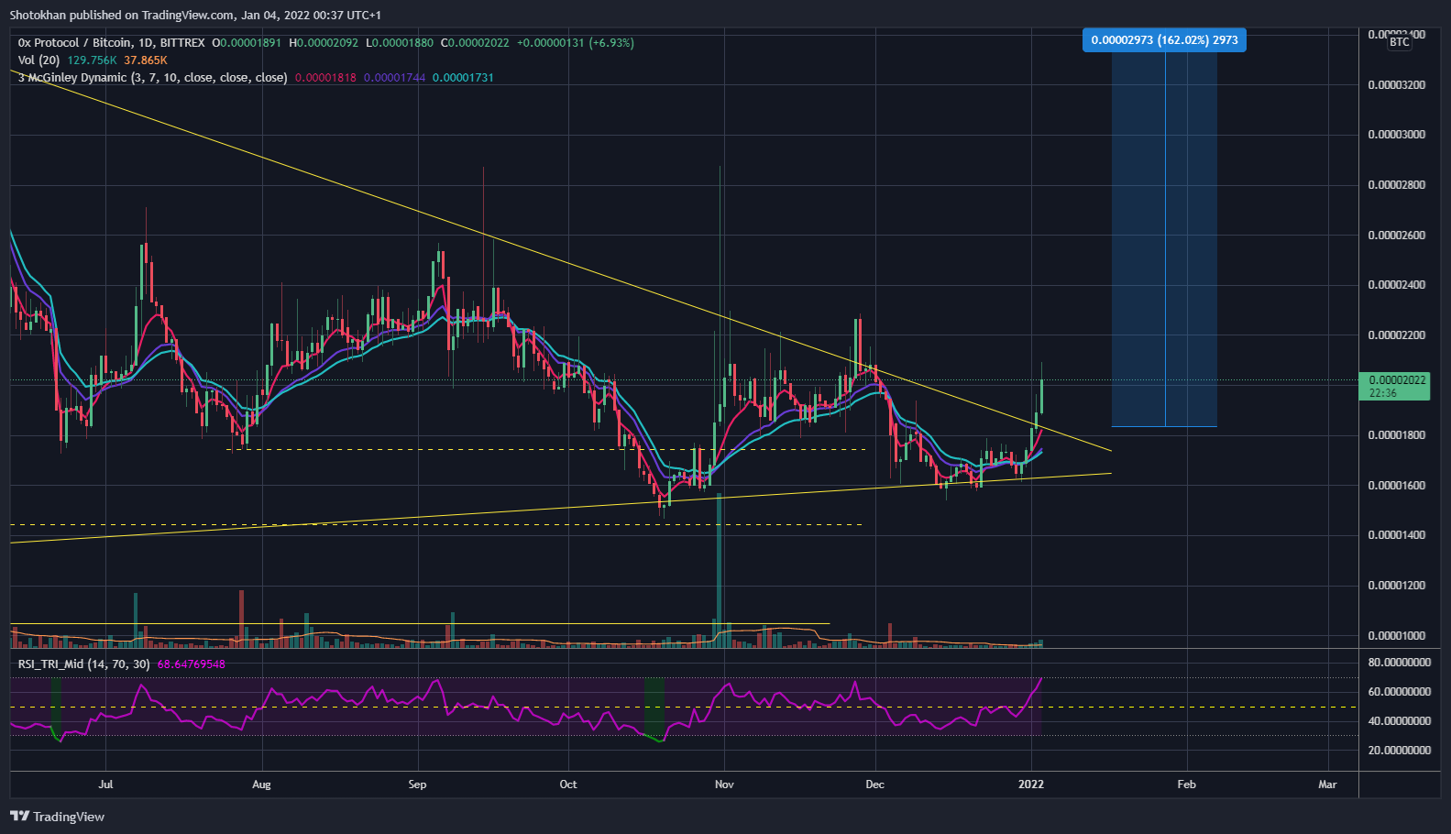Click the volume MA value 37.865K
The height and width of the screenshot is (834, 1451).
pos(146,60)
